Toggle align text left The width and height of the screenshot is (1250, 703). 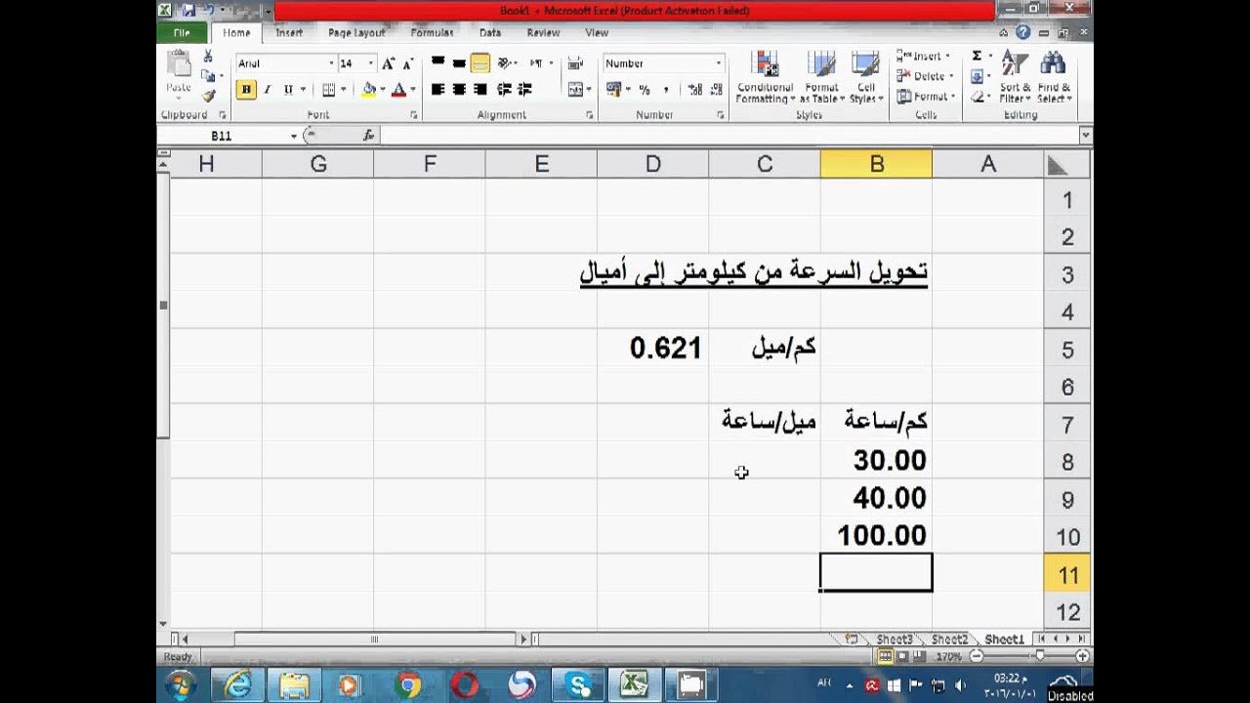(x=437, y=90)
